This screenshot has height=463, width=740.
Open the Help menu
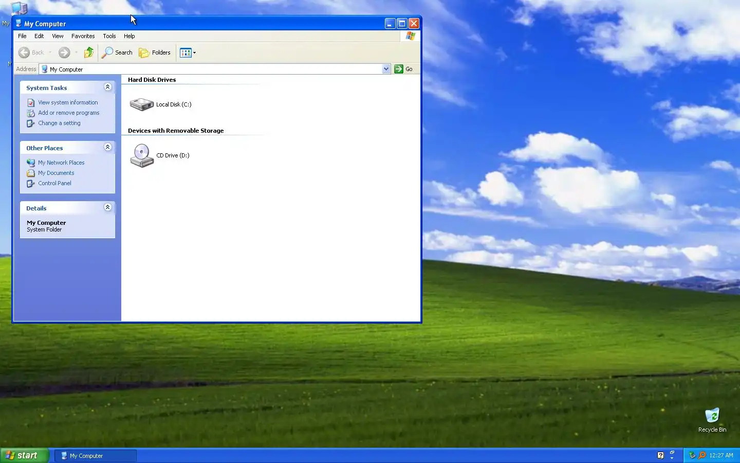(129, 36)
